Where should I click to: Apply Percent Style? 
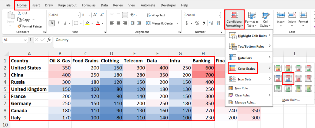tap(197, 23)
